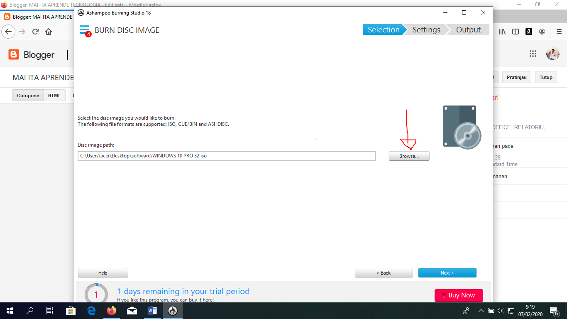
Task: Click the Help button
Action: click(x=103, y=273)
